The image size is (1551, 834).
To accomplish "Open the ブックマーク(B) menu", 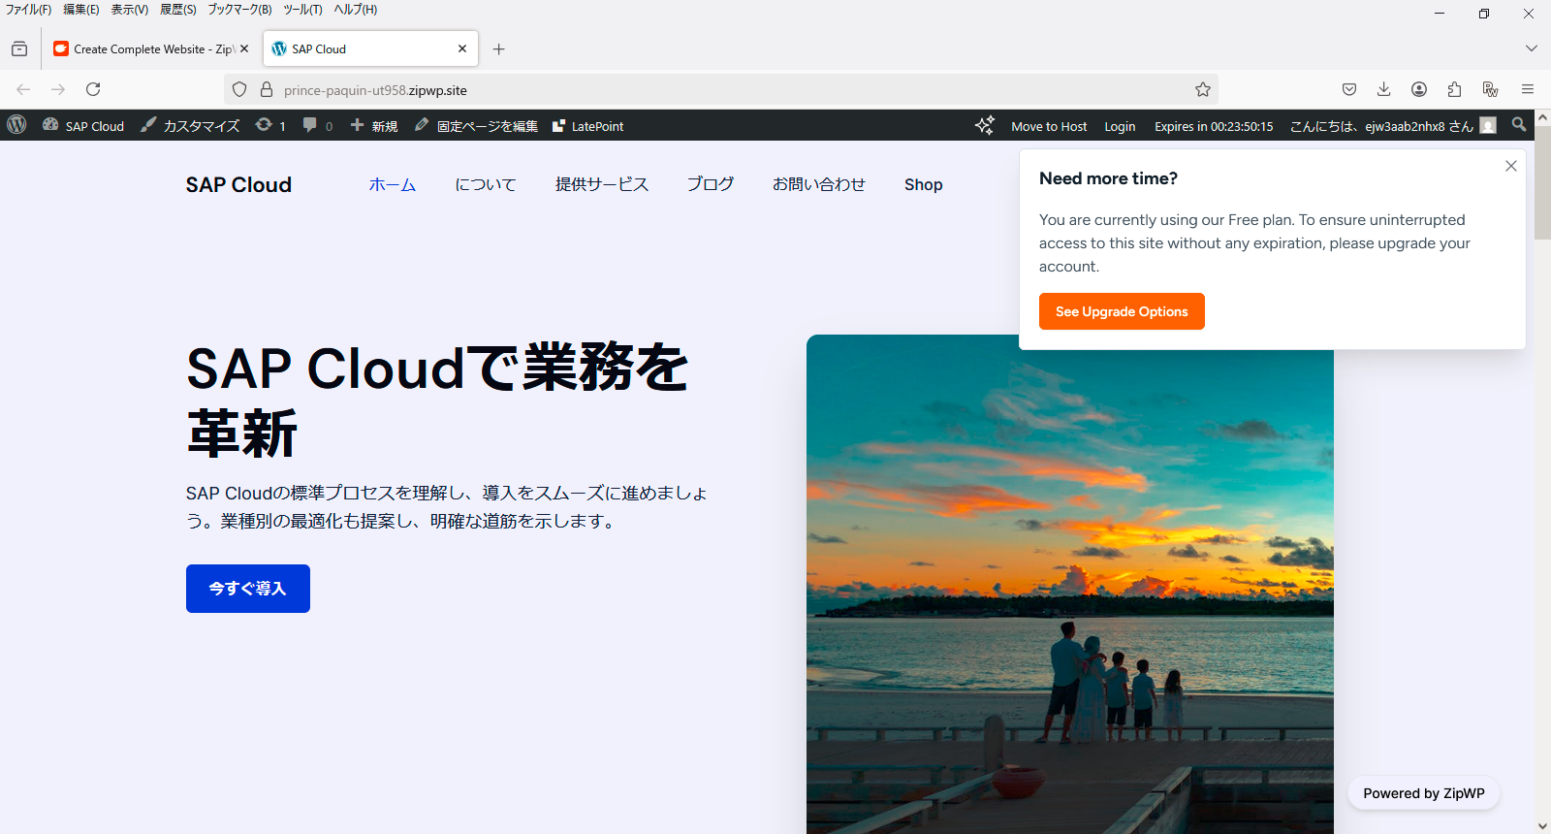I will point(239,10).
